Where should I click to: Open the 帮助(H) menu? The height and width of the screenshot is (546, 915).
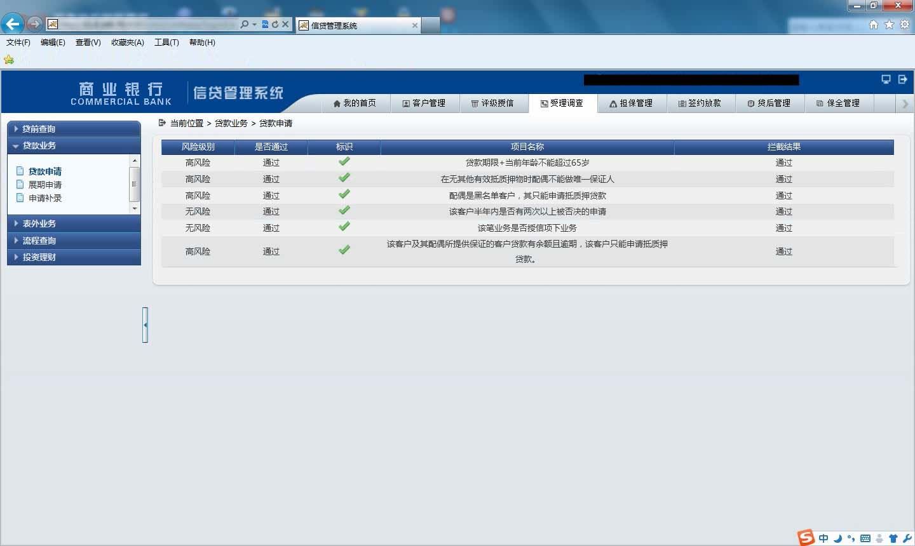point(202,43)
